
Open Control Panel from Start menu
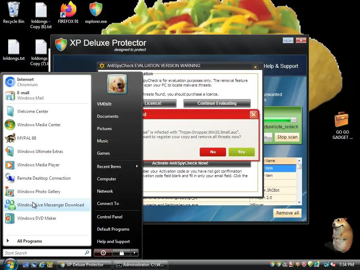[x=110, y=217]
